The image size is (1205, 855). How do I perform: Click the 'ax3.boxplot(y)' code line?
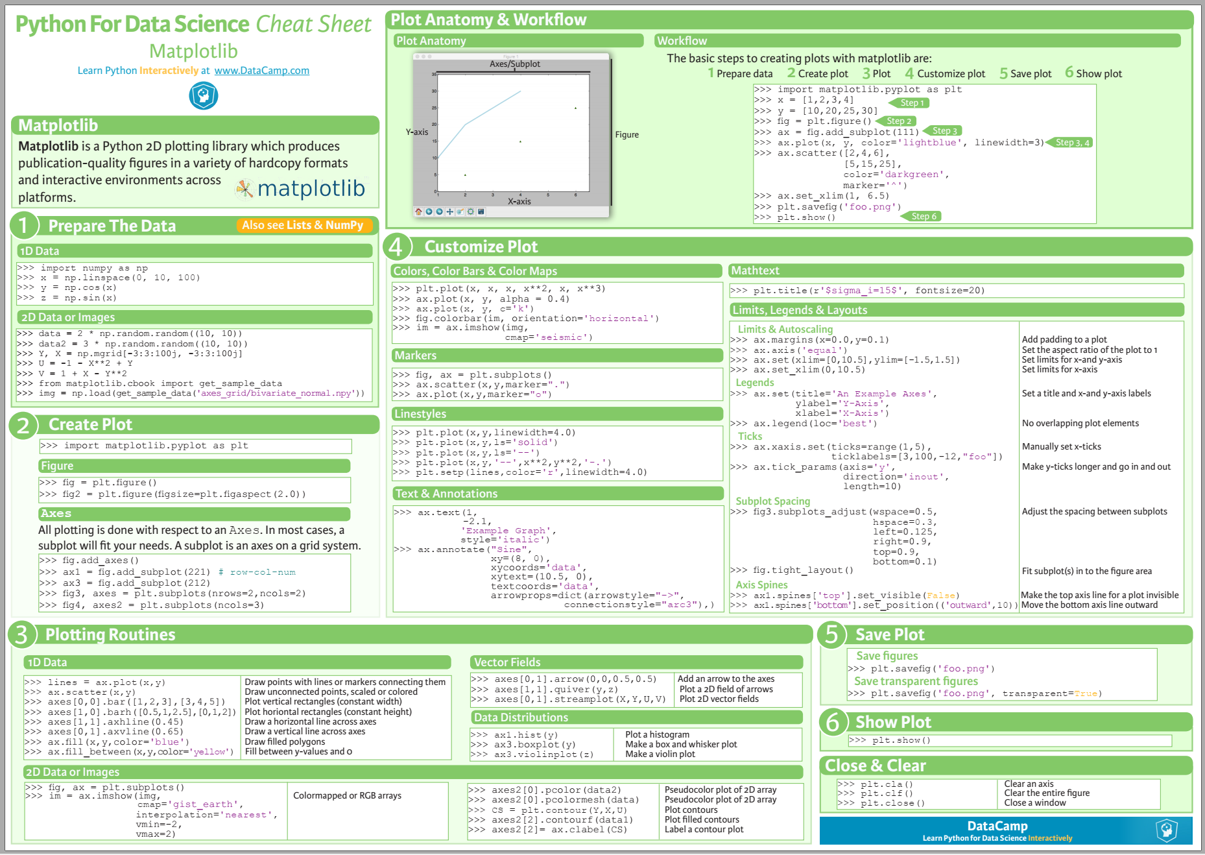tap(523, 745)
